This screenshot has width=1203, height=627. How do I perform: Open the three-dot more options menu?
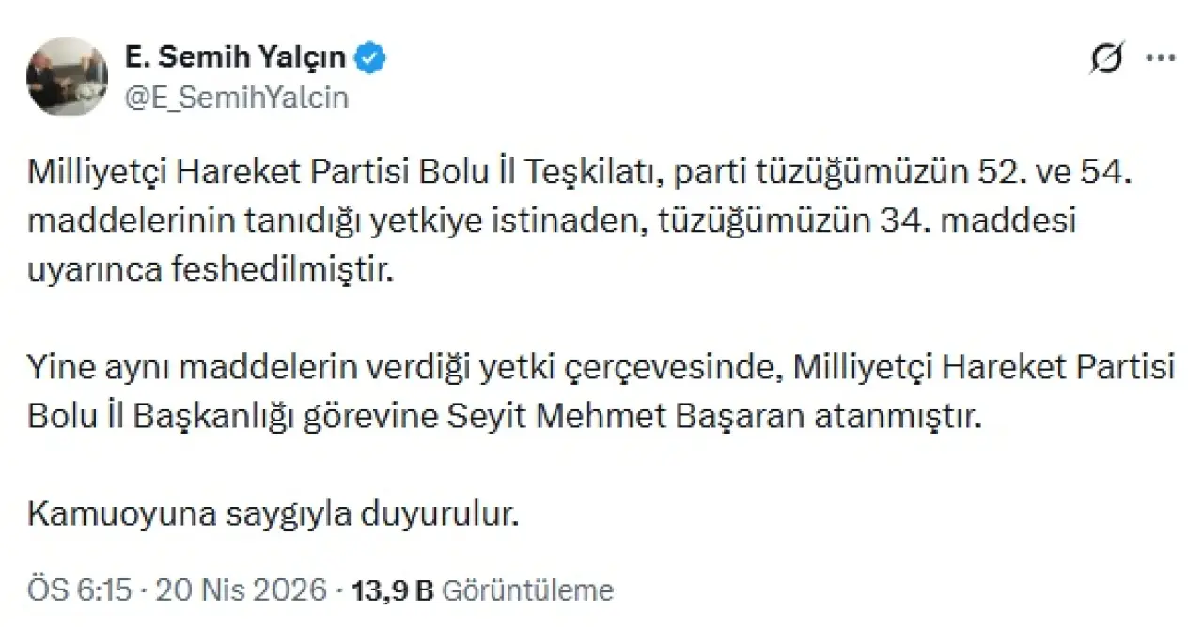[x=1161, y=60]
